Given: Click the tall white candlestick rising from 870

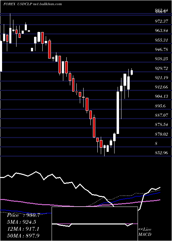Looking at the screenshot, I should [118, 113].
